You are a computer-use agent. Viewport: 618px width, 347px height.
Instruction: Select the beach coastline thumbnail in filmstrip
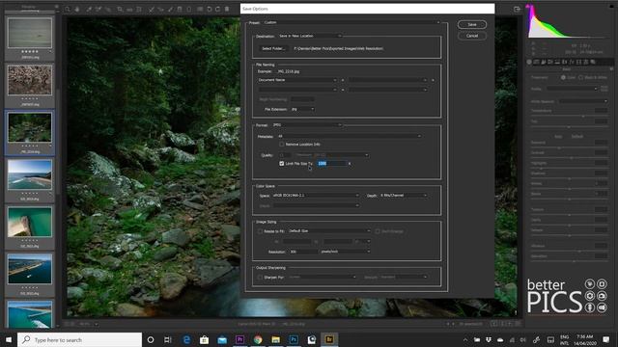pyautogui.click(x=30, y=174)
